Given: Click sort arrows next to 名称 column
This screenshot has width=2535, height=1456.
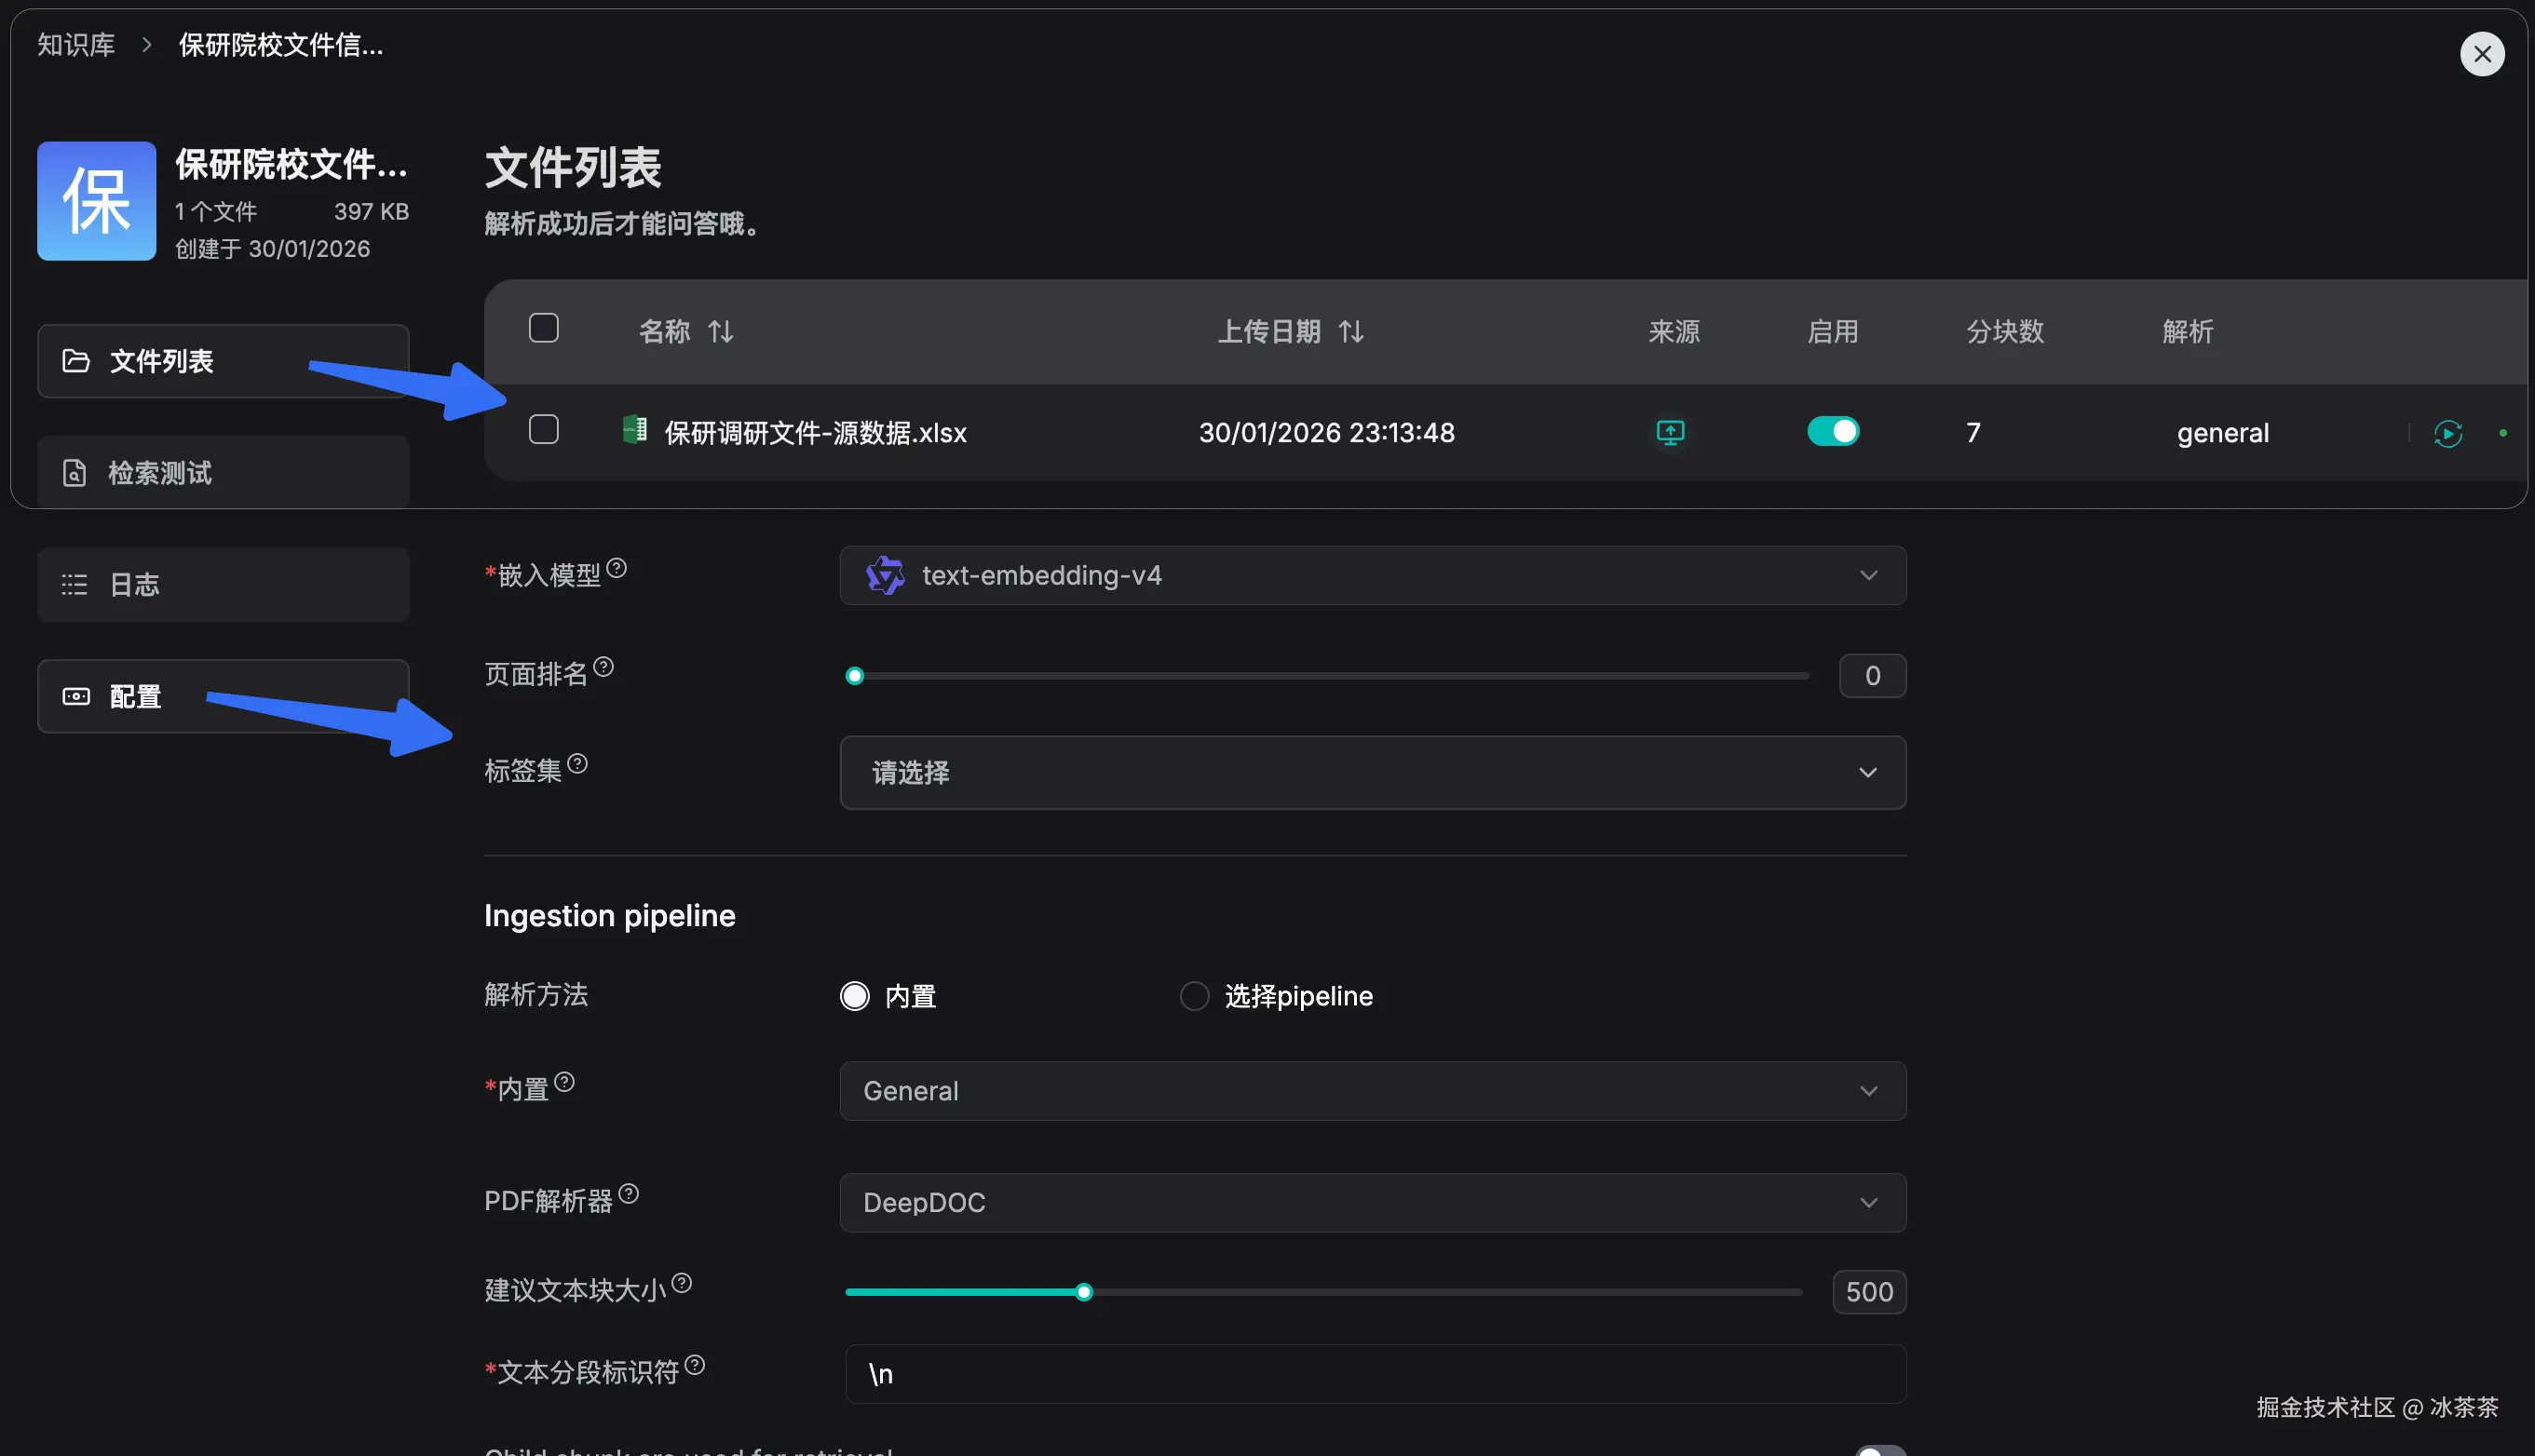Looking at the screenshot, I should 720,331.
